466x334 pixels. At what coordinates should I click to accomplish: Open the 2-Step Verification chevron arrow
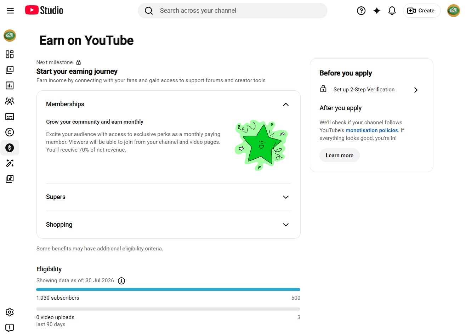416,90
